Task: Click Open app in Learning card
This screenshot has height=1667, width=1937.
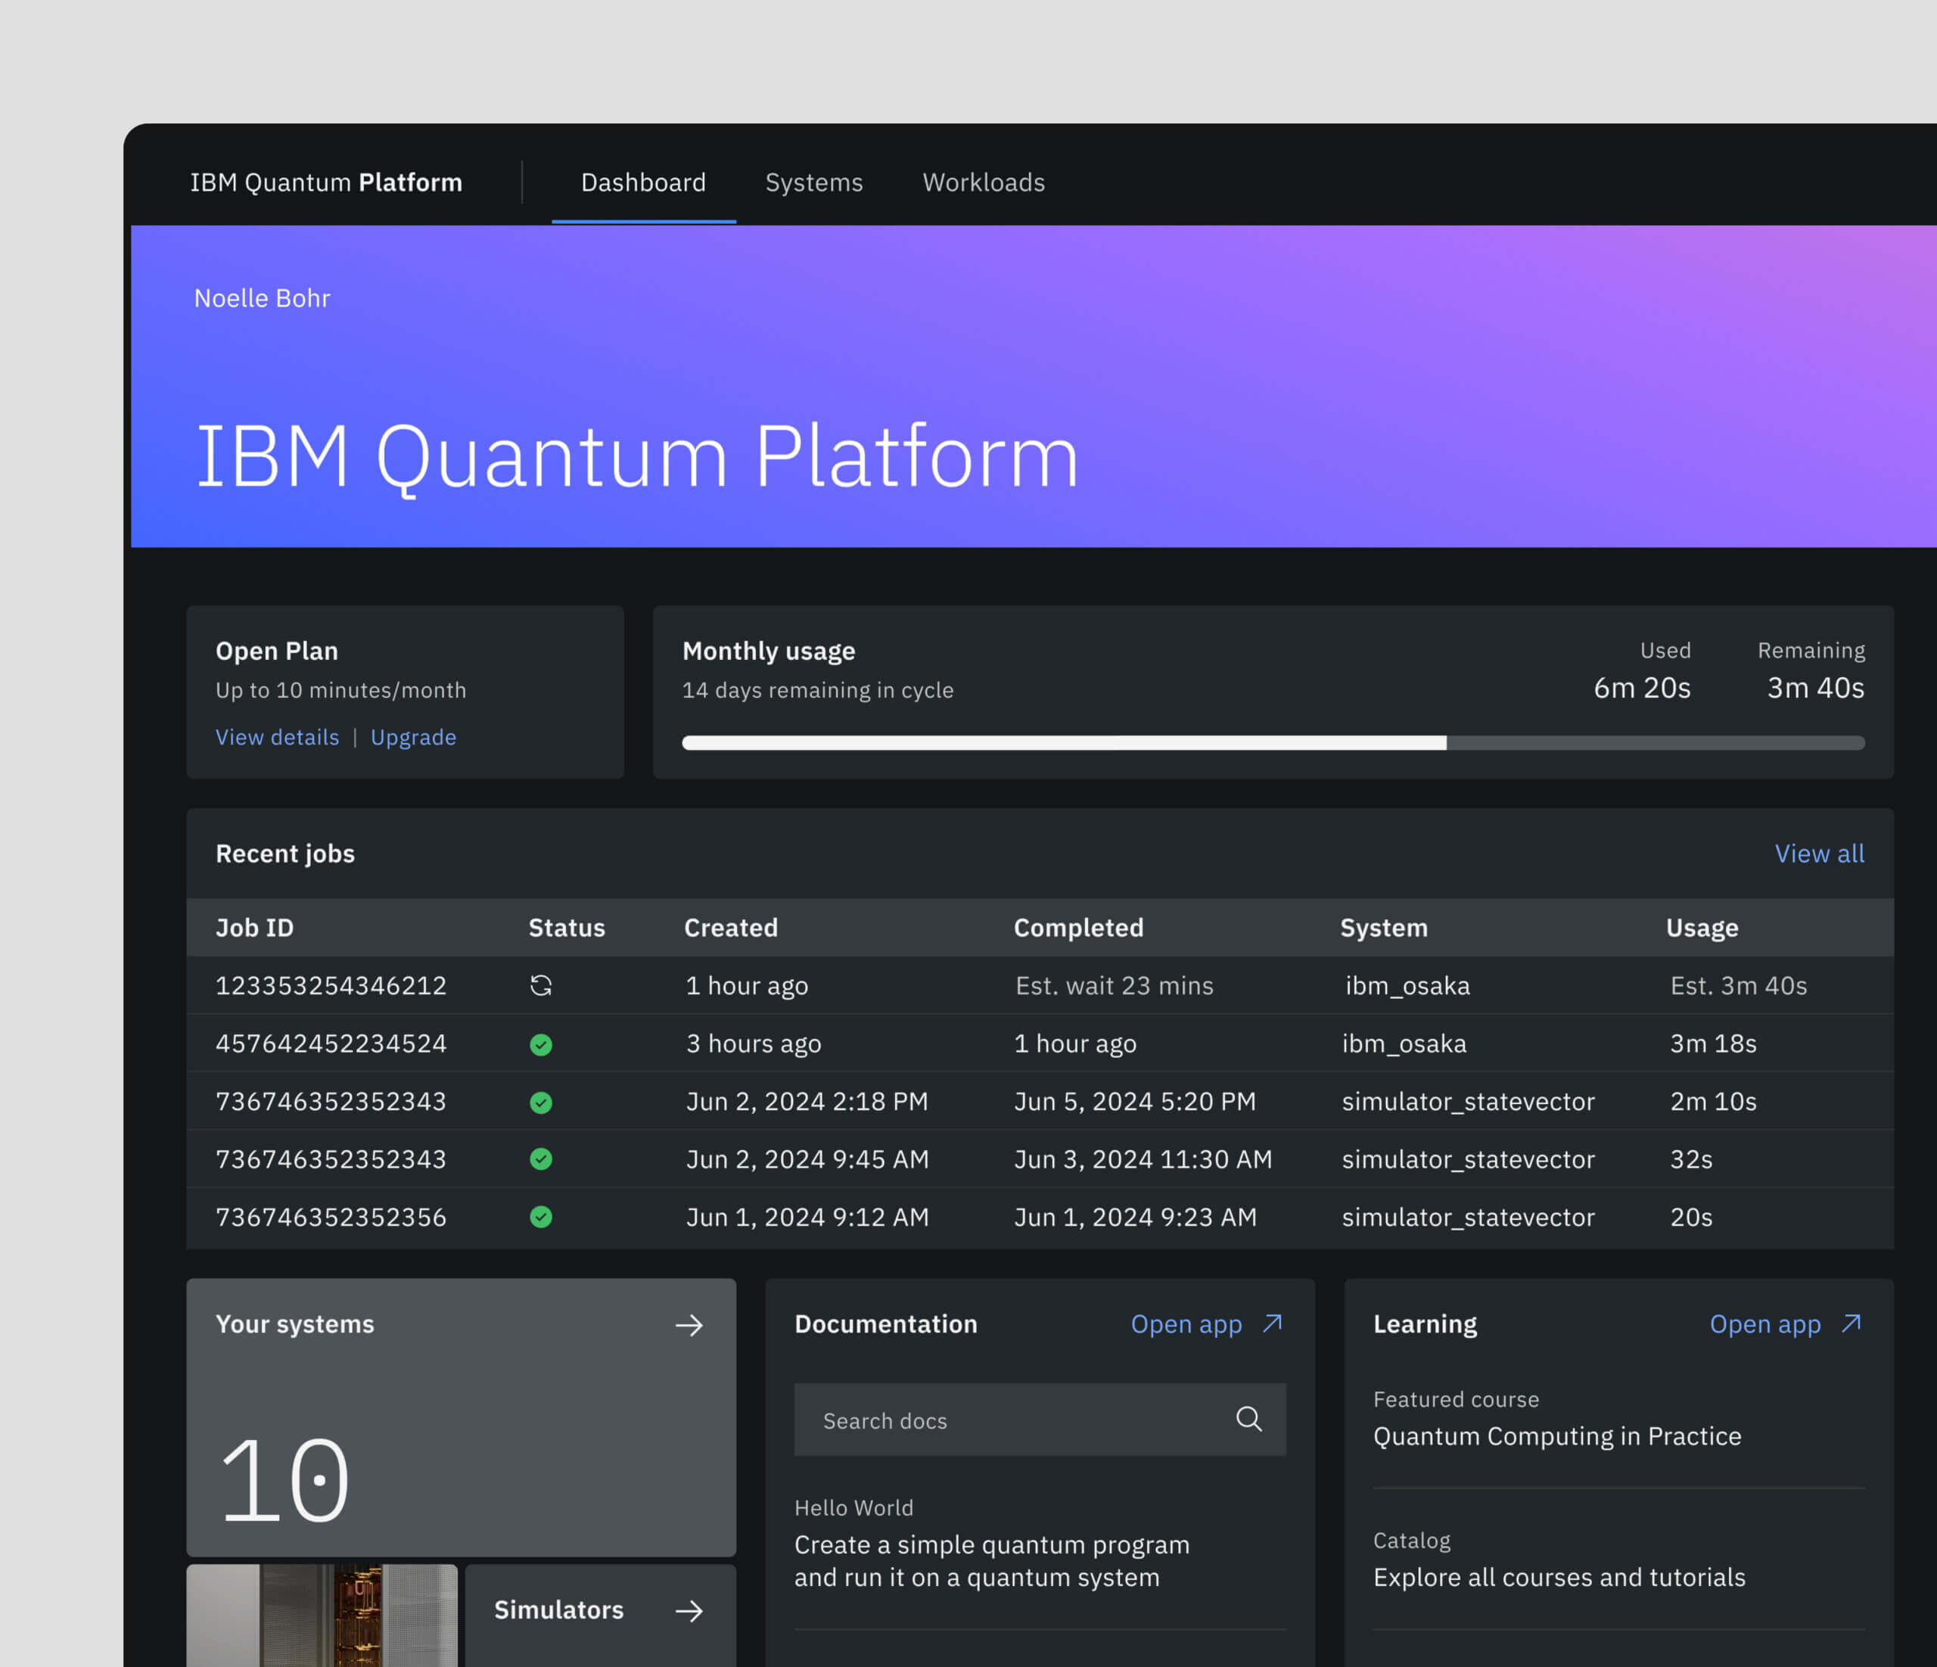Action: (x=1765, y=1325)
